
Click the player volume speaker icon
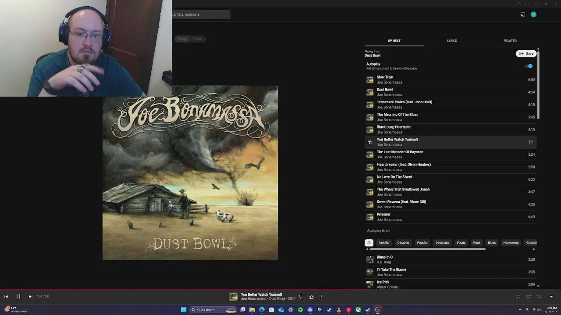tap(518, 297)
